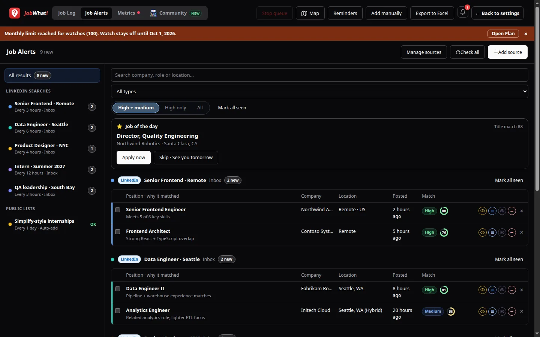Image resolution: width=540 pixels, height=337 pixels.
Task: Tick the Senior Frontend Engineer checkbox
Action: click(118, 210)
